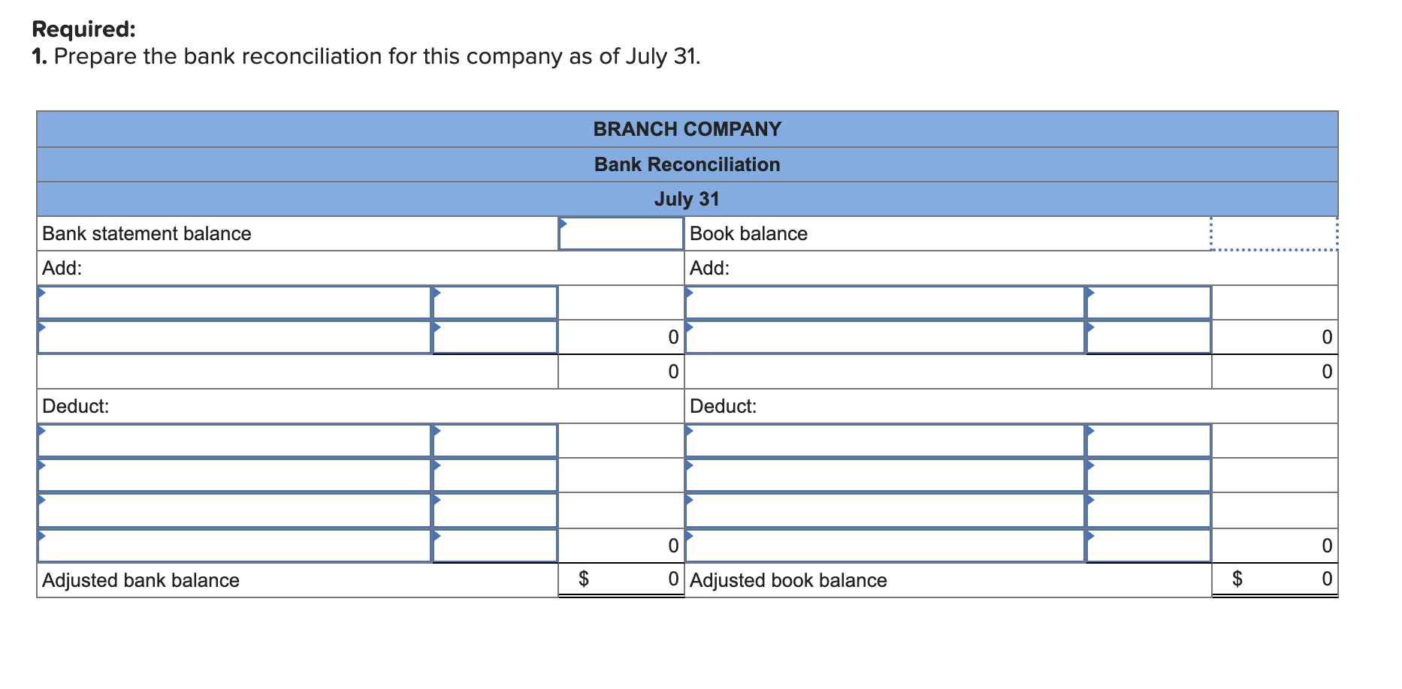
Task: Open first Add description dropdown on bank side
Action: [x=234, y=302]
